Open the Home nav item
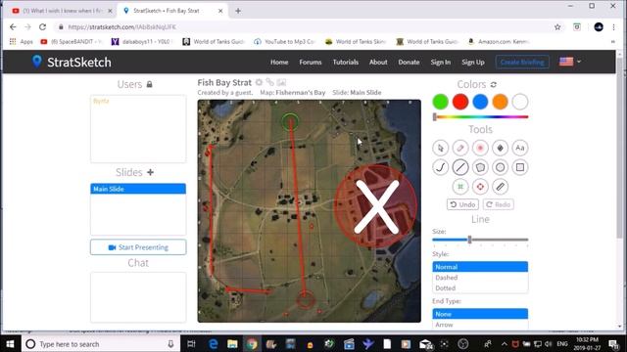Viewport: 627px width, 352px height. (279, 62)
